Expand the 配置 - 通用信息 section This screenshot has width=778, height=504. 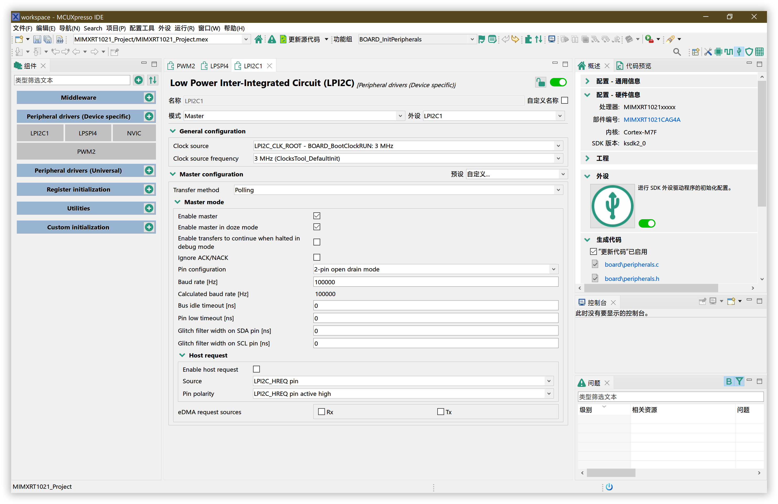click(x=587, y=81)
